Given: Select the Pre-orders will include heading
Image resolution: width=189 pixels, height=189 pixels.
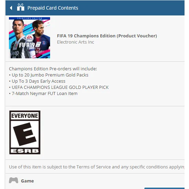Looking at the screenshot, I should tap(53, 69).
